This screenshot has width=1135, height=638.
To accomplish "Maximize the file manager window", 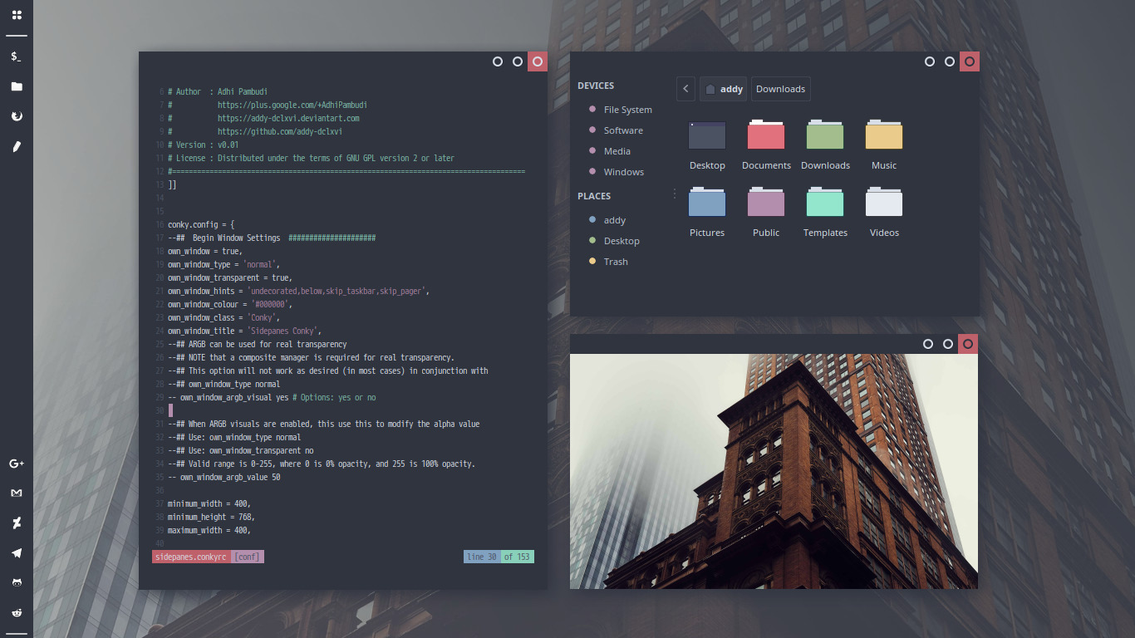I will tap(949, 61).
